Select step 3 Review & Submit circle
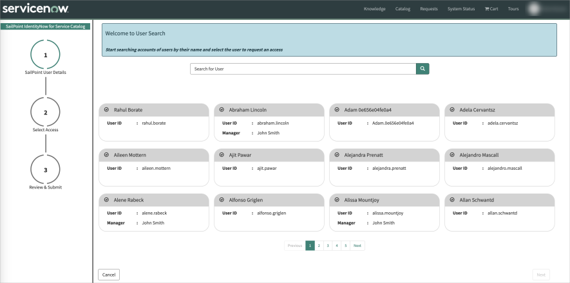Image resolution: width=570 pixels, height=283 pixels. (46, 170)
